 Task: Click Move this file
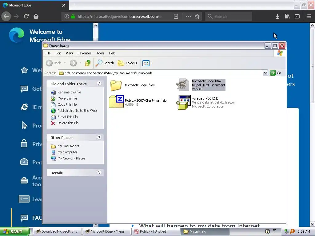click(x=67, y=98)
